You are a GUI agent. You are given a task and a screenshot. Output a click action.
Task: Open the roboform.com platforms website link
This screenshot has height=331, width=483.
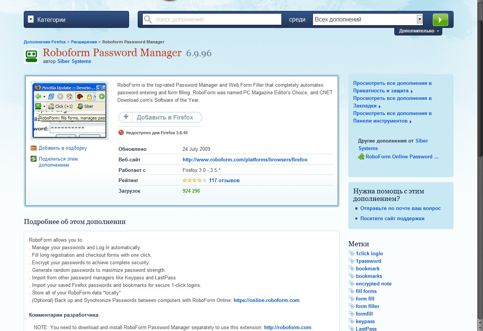click(x=245, y=160)
